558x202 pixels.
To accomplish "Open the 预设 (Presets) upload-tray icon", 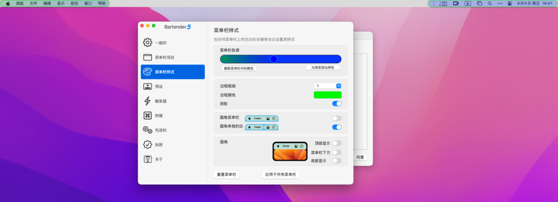I will click(x=147, y=87).
